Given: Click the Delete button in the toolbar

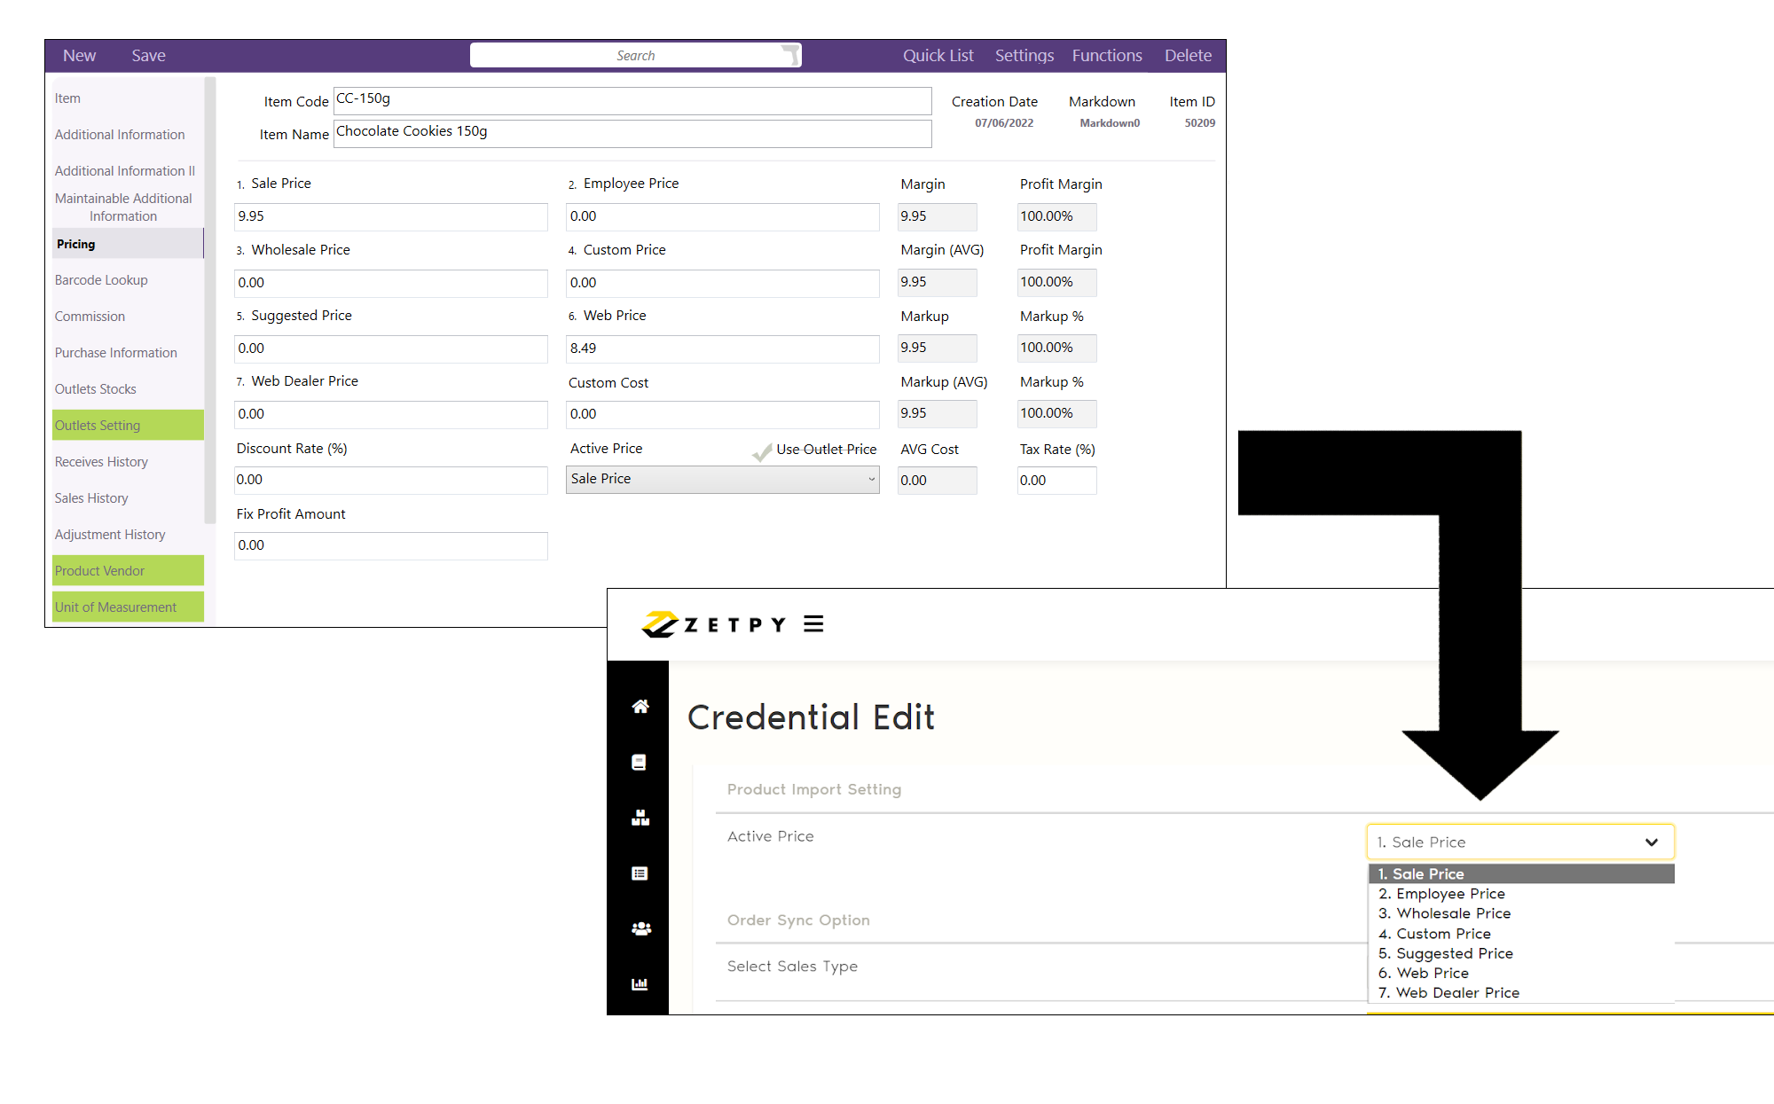Looking at the screenshot, I should tap(1188, 54).
